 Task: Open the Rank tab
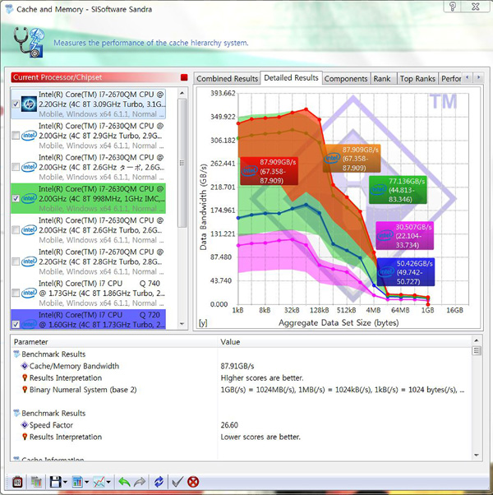coord(382,78)
